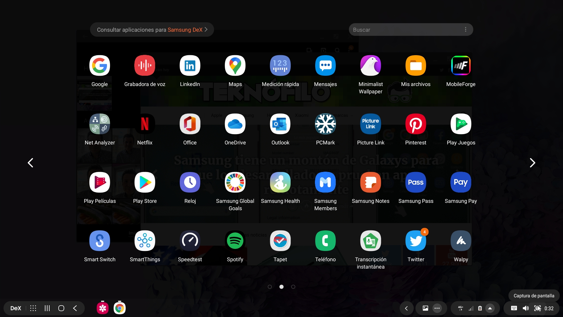Click the taskbar back navigation arrow
The image size is (563, 317).
75,308
